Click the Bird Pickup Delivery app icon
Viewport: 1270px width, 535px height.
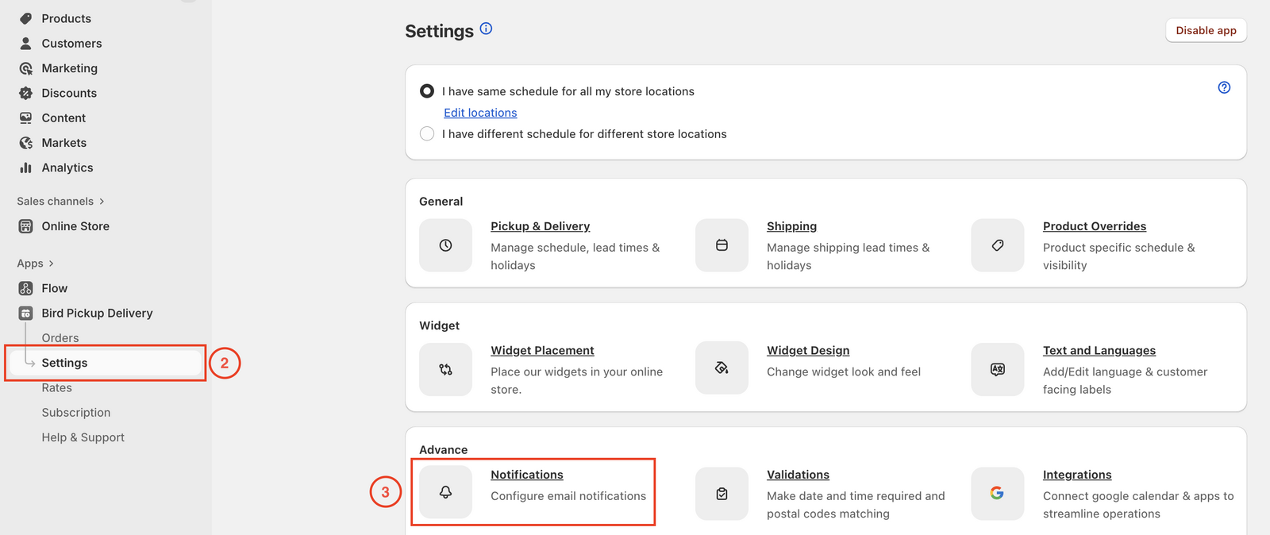[26, 313]
